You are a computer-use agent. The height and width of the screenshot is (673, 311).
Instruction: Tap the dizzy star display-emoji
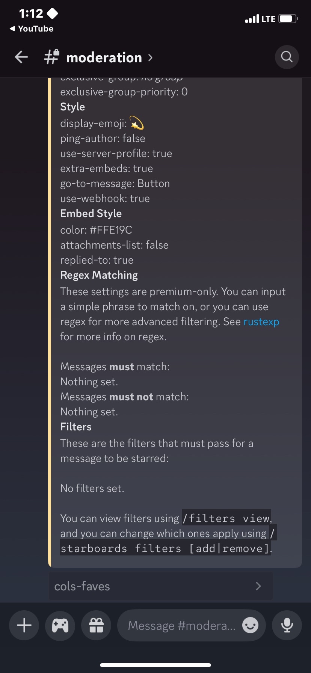click(x=136, y=123)
